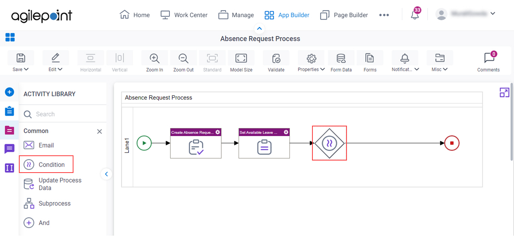This screenshot has height=236, width=514.
Task: Select the Condition diamond on canvas
Action: [x=329, y=143]
